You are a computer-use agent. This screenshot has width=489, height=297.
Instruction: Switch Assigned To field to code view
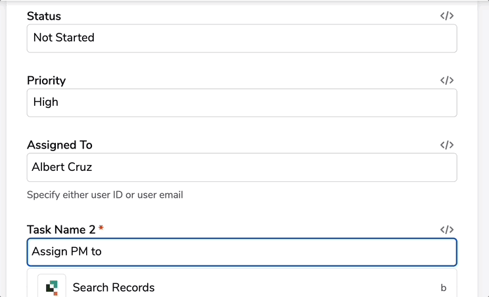(446, 145)
